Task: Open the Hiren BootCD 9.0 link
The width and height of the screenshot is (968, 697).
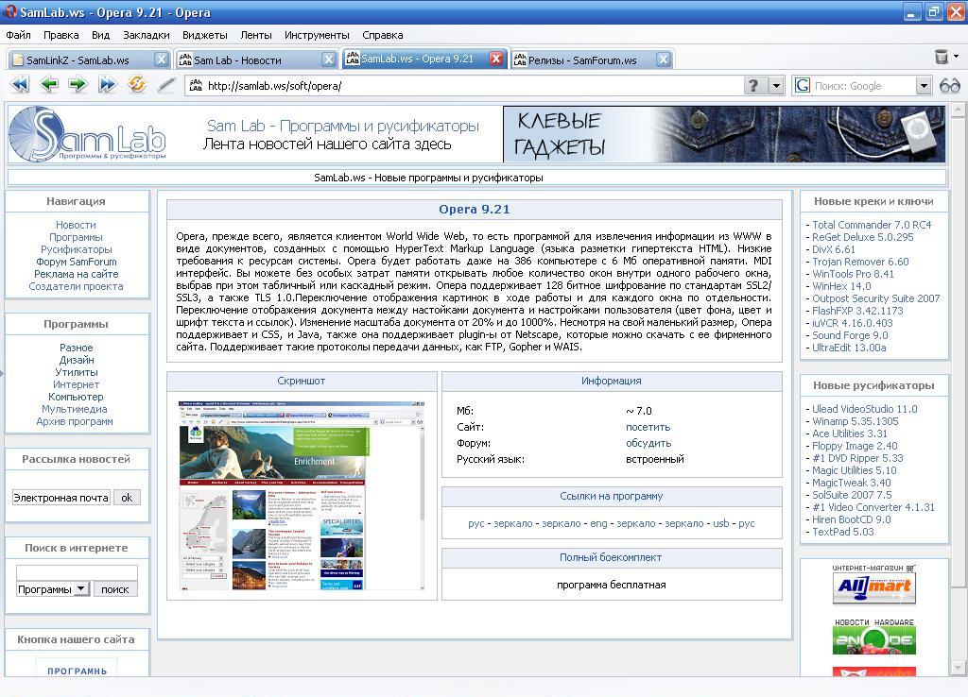Action: [x=852, y=519]
